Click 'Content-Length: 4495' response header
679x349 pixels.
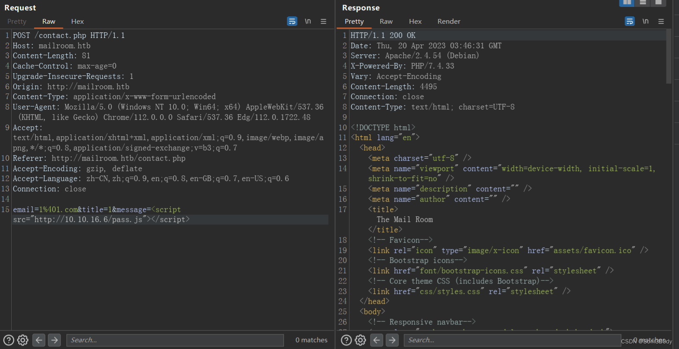394,87
